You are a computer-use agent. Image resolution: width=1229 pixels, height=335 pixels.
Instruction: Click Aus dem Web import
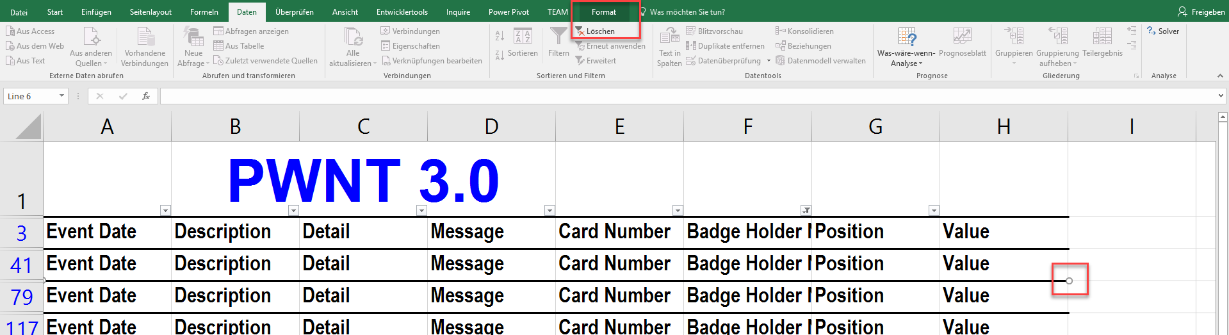35,46
